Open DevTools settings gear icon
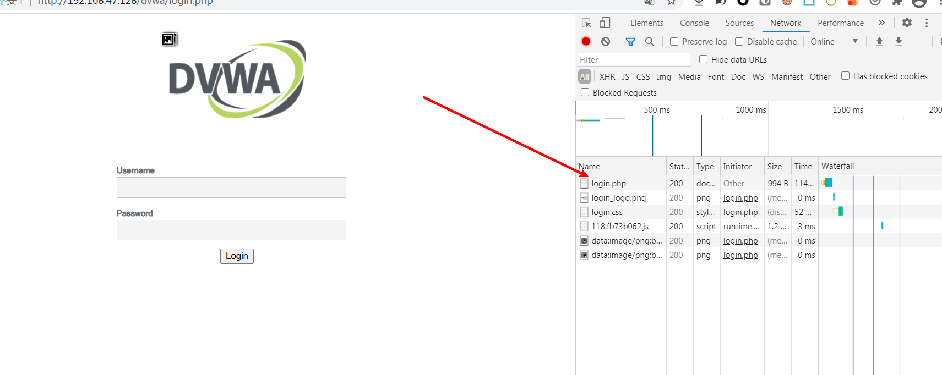 907,23
